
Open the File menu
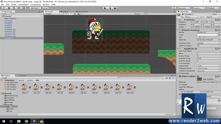pos(2,4)
